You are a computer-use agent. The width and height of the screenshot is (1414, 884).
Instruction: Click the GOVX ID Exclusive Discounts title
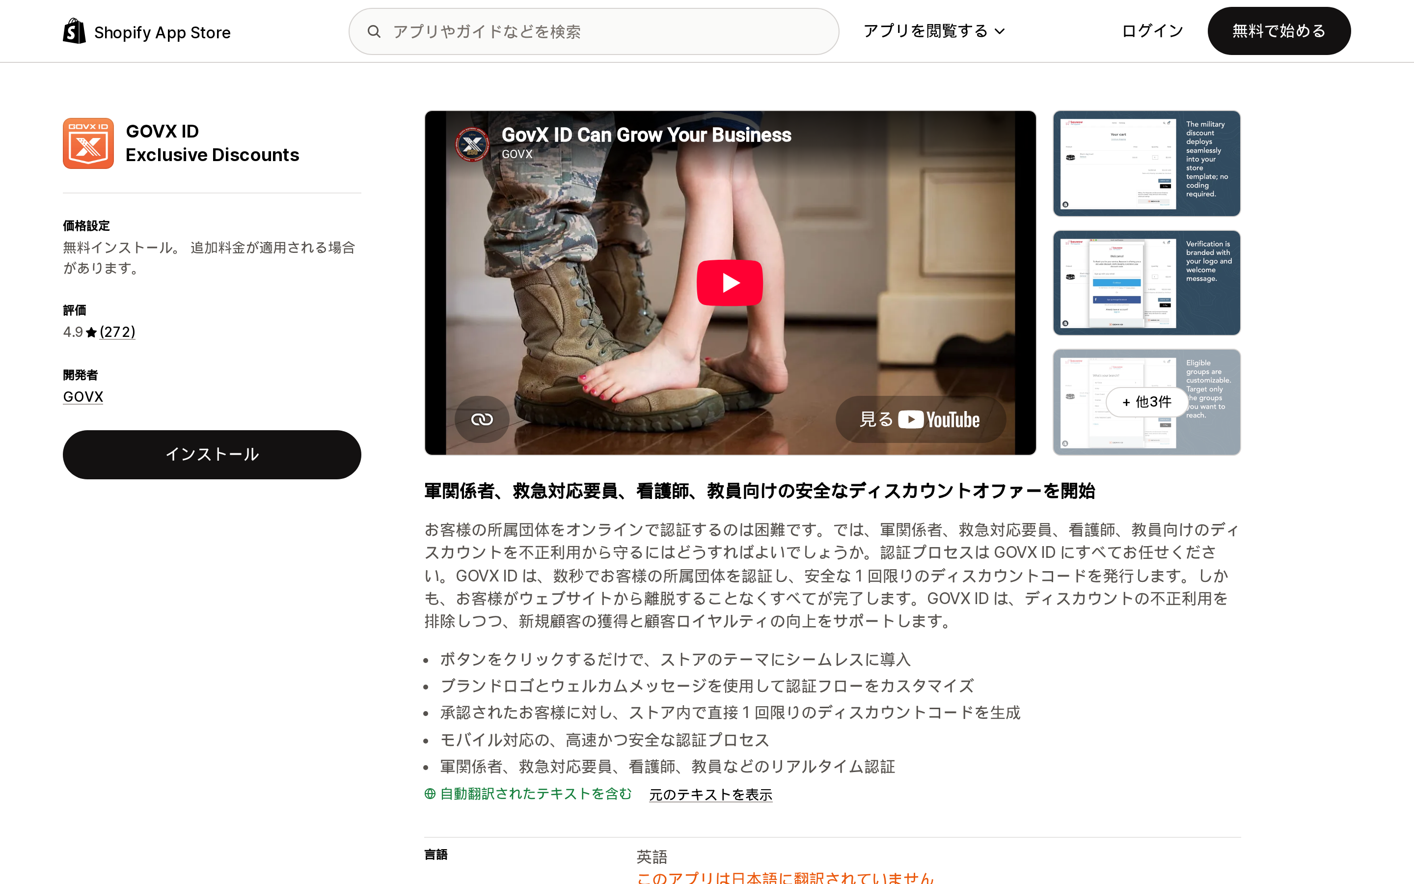click(212, 143)
